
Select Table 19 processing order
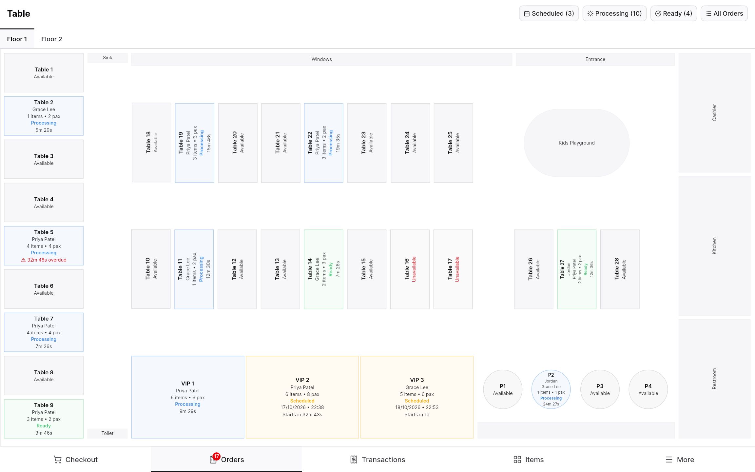pyautogui.click(x=194, y=143)
